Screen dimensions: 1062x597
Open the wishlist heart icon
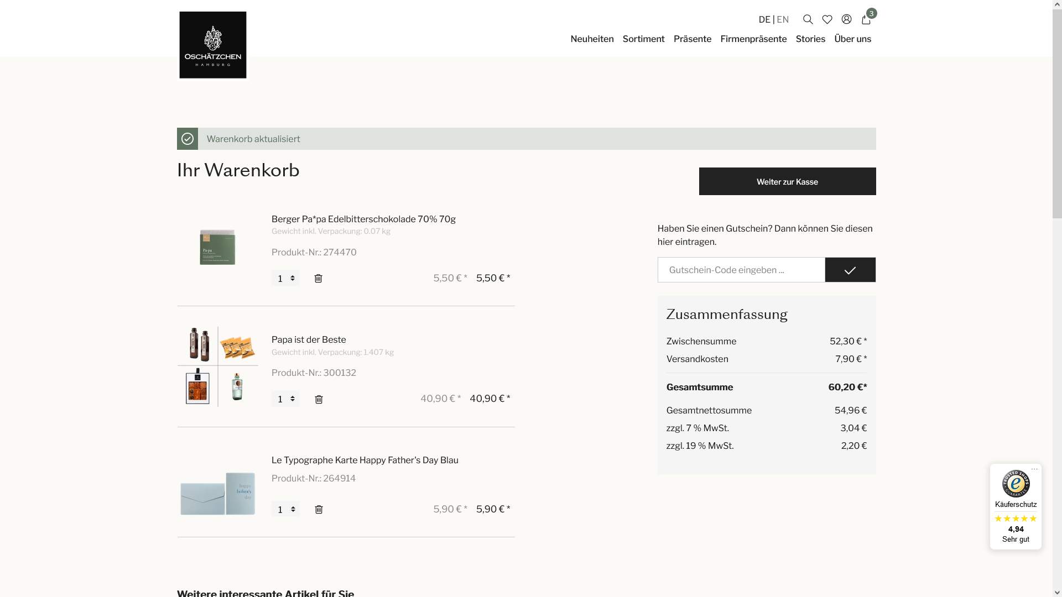[x=827, y=19]
